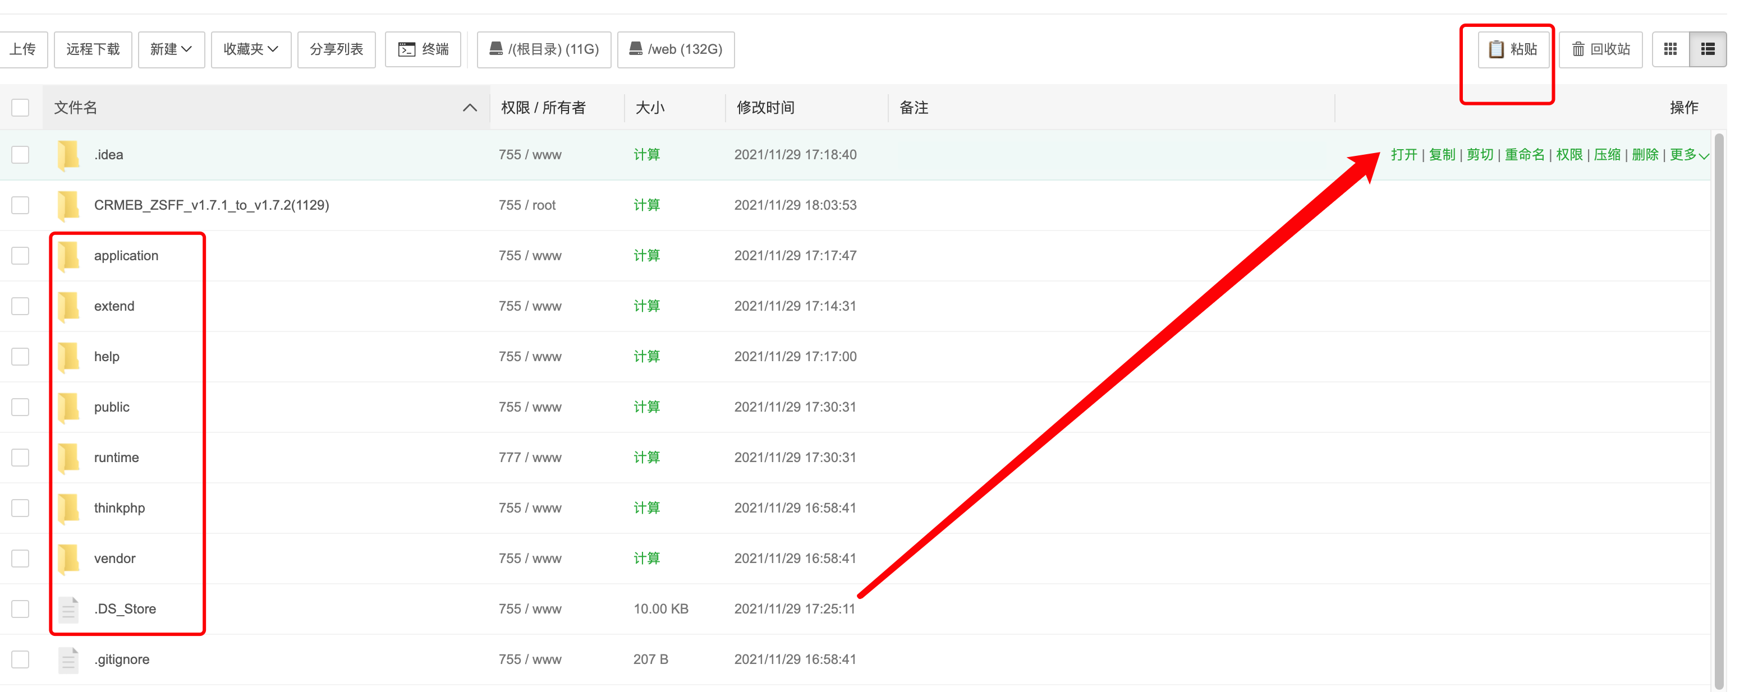Go to /web (132G) disk
This screenshot has width=1744, height=692.
click(x=676, y=49)
